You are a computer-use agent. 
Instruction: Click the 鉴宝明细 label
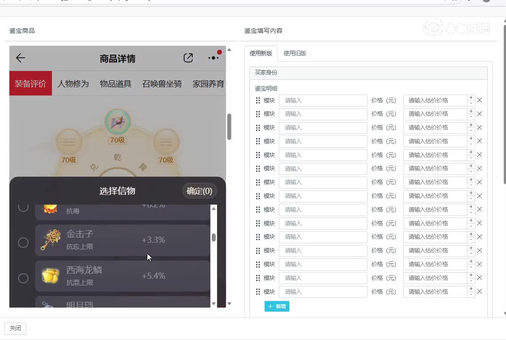pyautogui.click(x=266, y=88)
